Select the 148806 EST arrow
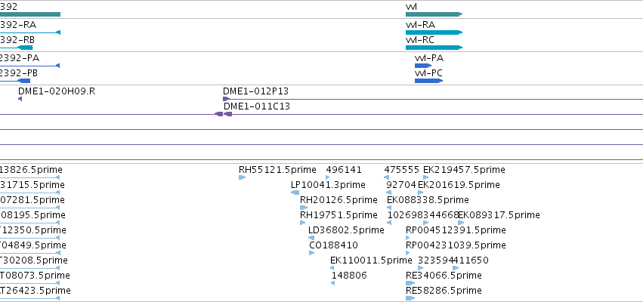 click(332, 283)
